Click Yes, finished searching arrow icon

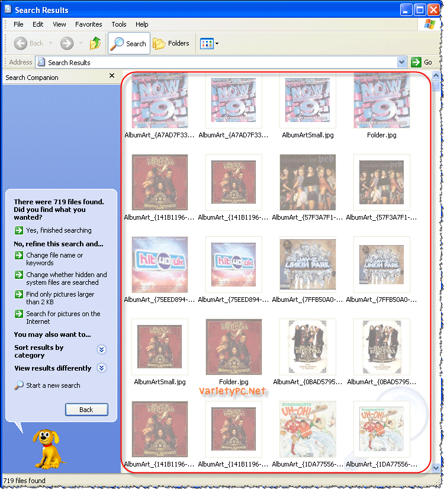tap(19, 230)
